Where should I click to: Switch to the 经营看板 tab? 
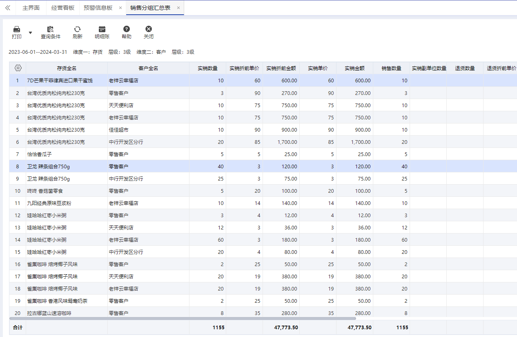tap(63, 8)
